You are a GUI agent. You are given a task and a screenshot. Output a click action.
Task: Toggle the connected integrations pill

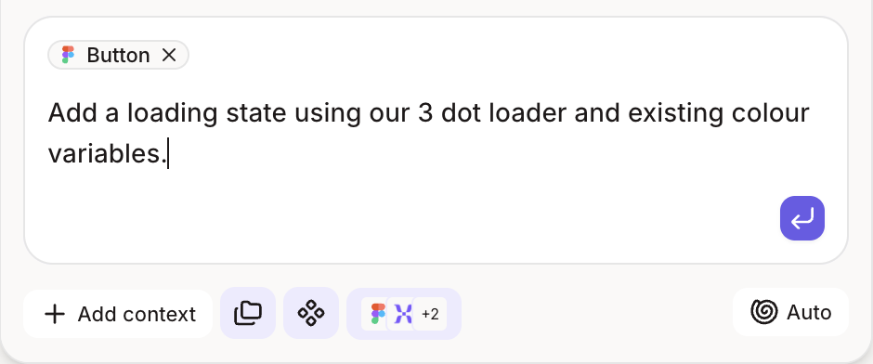[x=404, y=313]
